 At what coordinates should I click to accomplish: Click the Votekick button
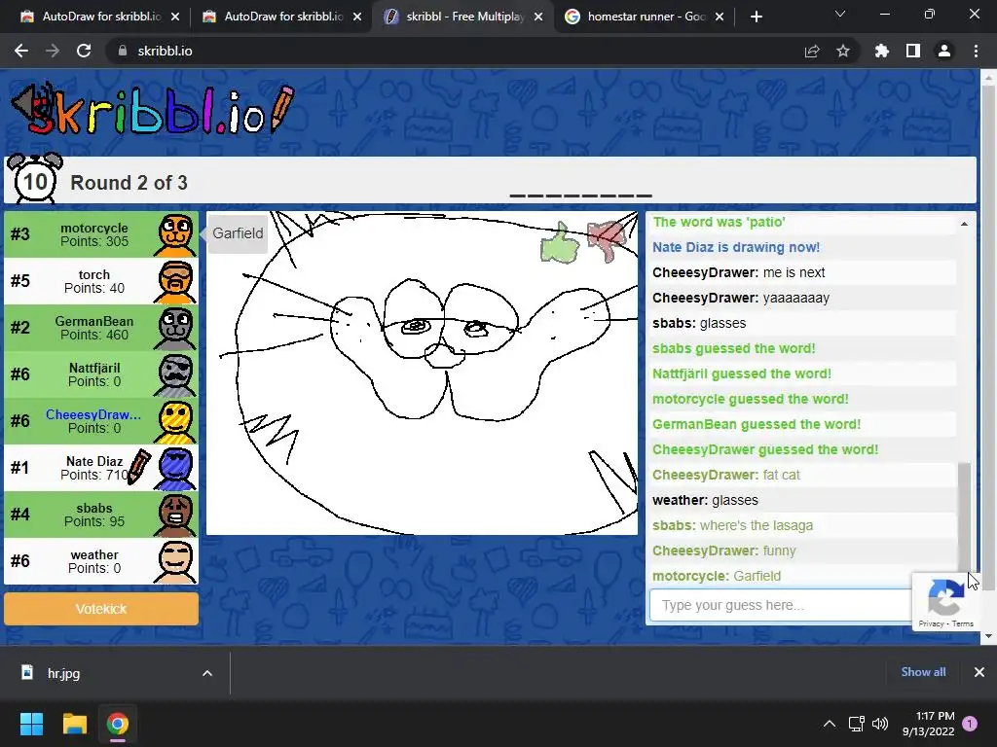click(101, 609)
